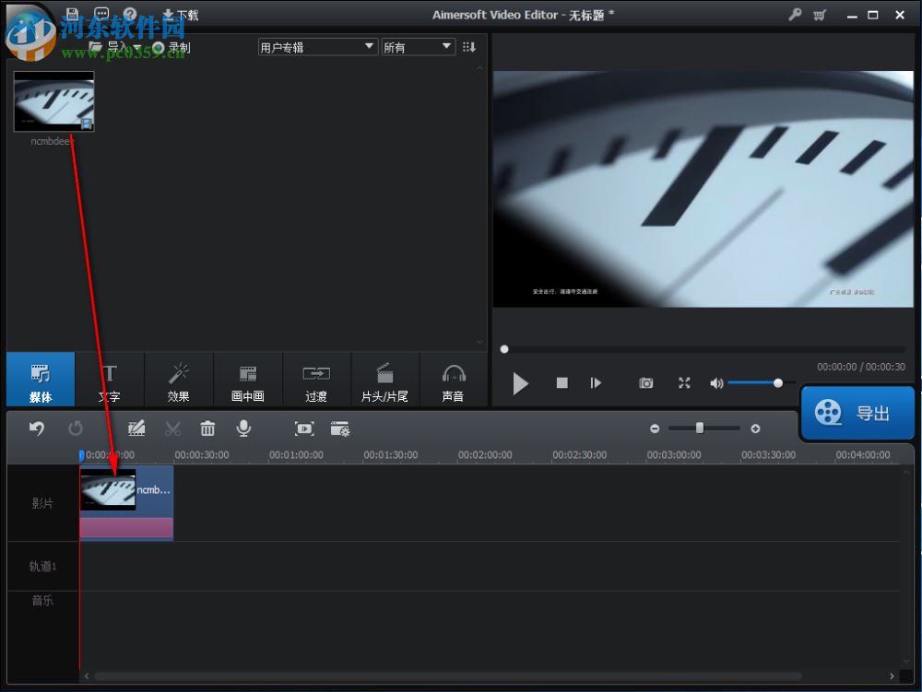Click the 导出 export button
Viewport: 922px width, 692px height.
pyautogui.click(x=857, y=413)
